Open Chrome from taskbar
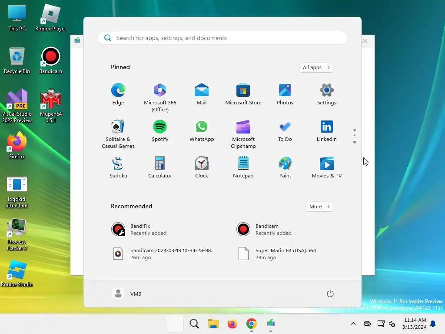The image size is (445, 334). [x=252, y=324]
